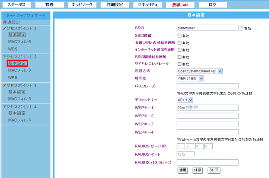Screen dimensions: 269x178
Task: Go to the 詳細設定 tab
Action: pos(115,5)
